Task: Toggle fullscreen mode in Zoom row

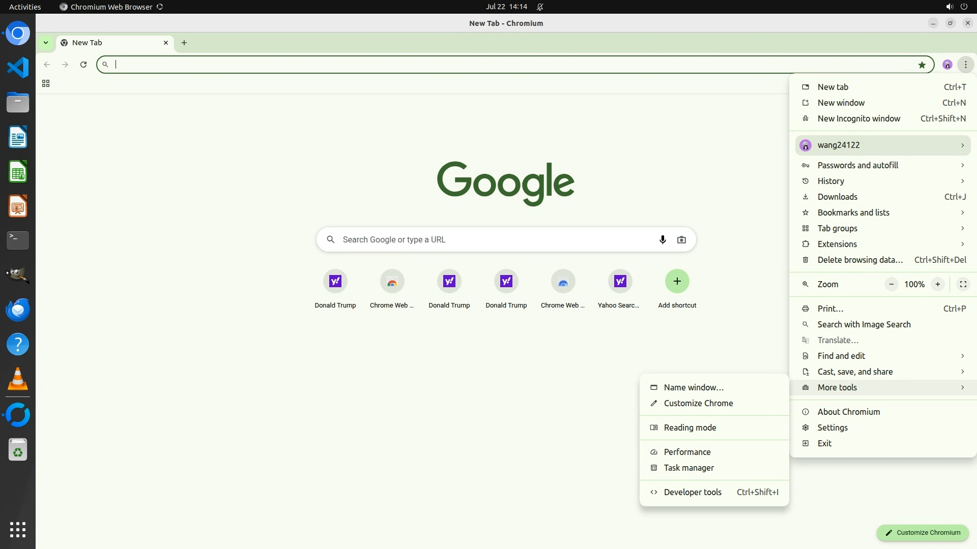Action: pyautogui.click(x=963, y=284)
